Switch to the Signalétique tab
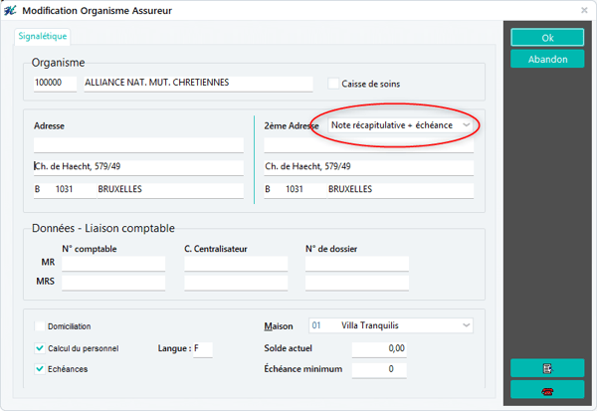 coord(43,36)
